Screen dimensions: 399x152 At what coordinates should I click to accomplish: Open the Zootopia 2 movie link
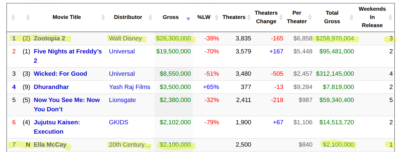(x=49, y=38)
